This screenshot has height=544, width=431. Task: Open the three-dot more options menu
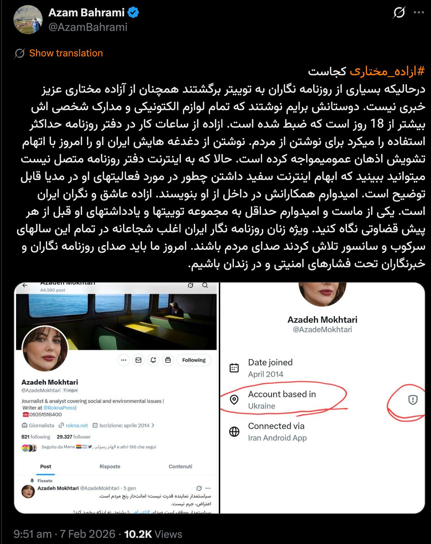tap(419, 13)
